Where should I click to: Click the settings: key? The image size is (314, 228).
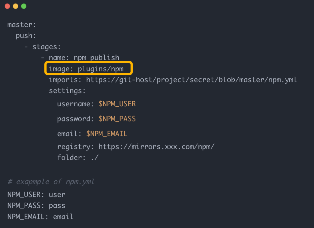click(x=67, y=91)
